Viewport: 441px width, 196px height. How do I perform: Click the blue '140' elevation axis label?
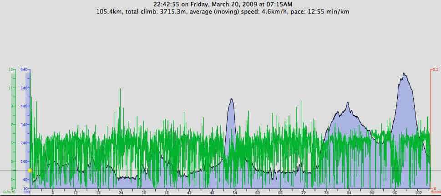(x=24, y=161)
